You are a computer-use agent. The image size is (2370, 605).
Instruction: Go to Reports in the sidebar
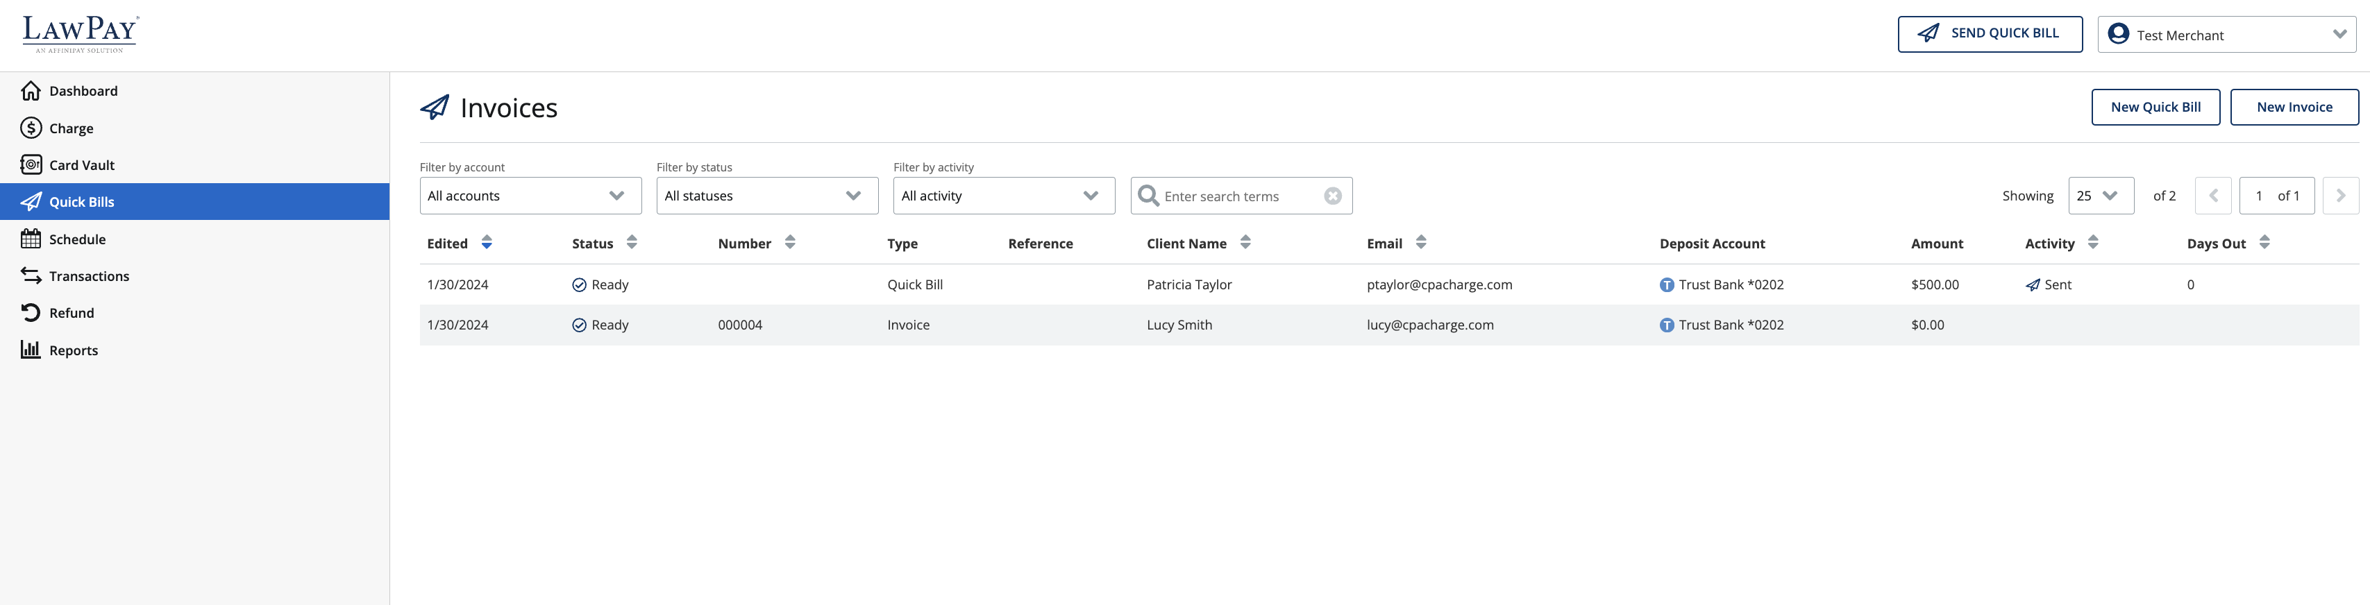pyautogui.click(x=73, y=350)
